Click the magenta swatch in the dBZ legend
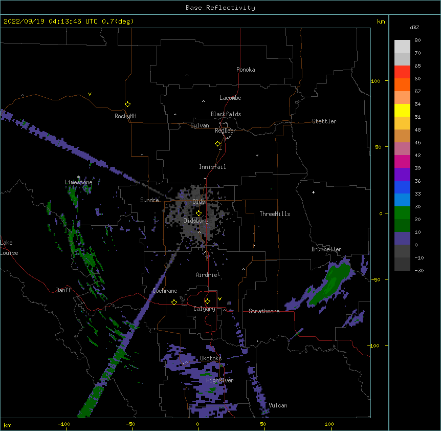Image resolution: width=441 pixels, height=431 pixels. pyautogui.click(x=402, y=161)
